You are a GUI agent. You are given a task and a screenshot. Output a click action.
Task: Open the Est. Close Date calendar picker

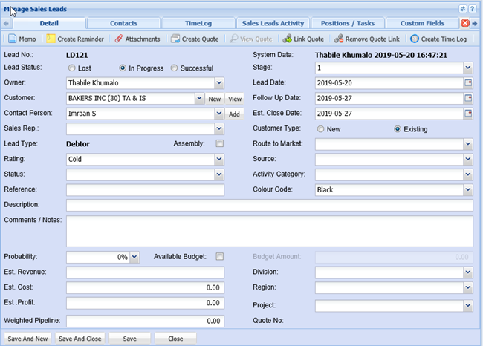point(468,114)
